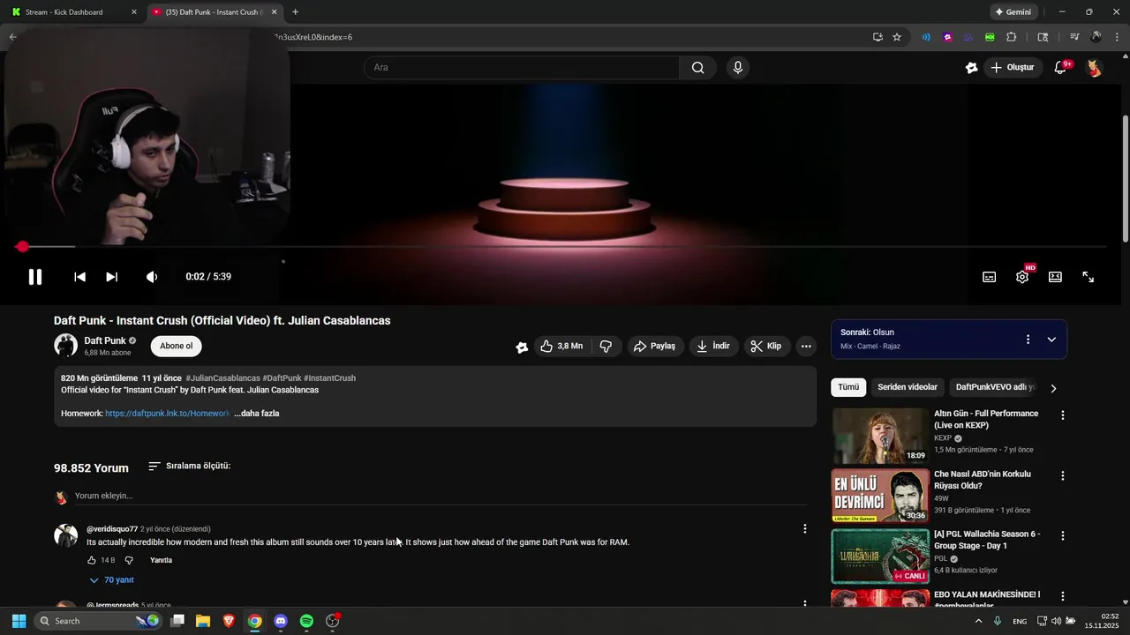Open the 'Sıralama ölçütü' sort dropdown
This screenshot has height=635, width=1130.
(x=189, y=466)
